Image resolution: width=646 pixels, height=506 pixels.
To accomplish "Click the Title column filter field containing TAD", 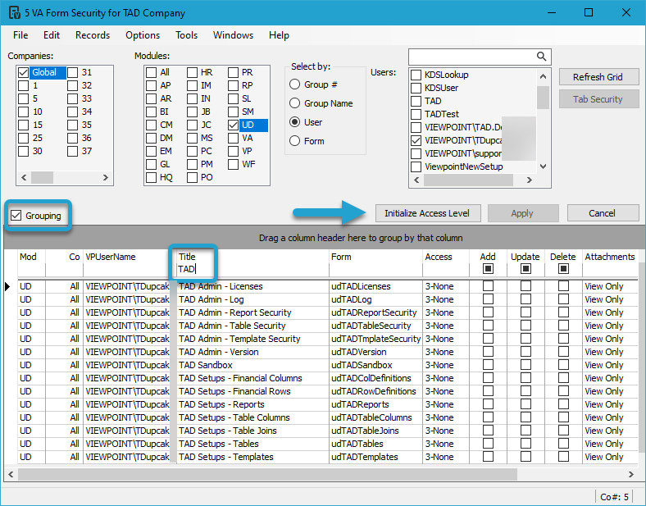I will tap(252, 270).
